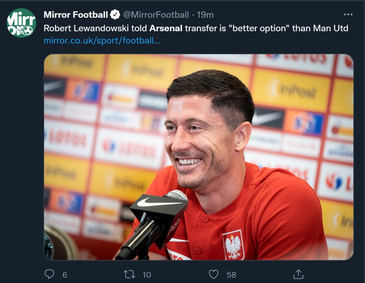Click the bold Arsenal keyword in the tweet
Image resolution: width=365 pixels, height=283 pixels.
[166, 28]
